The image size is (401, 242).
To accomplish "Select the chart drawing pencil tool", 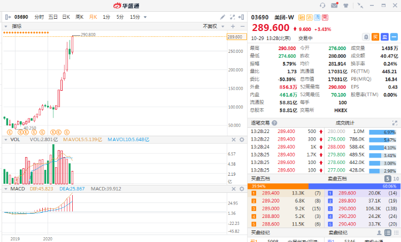I will click(x=222, y=17).
